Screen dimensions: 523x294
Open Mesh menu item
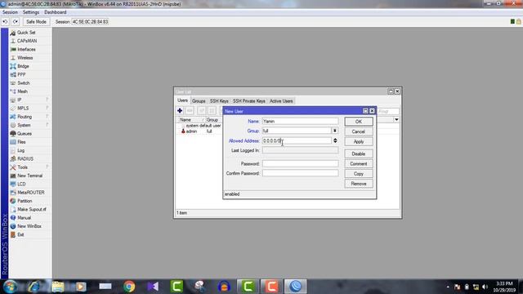(22, 91)
